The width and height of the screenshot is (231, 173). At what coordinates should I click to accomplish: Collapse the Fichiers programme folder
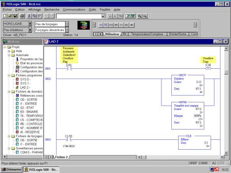click(x=9, y=76)
